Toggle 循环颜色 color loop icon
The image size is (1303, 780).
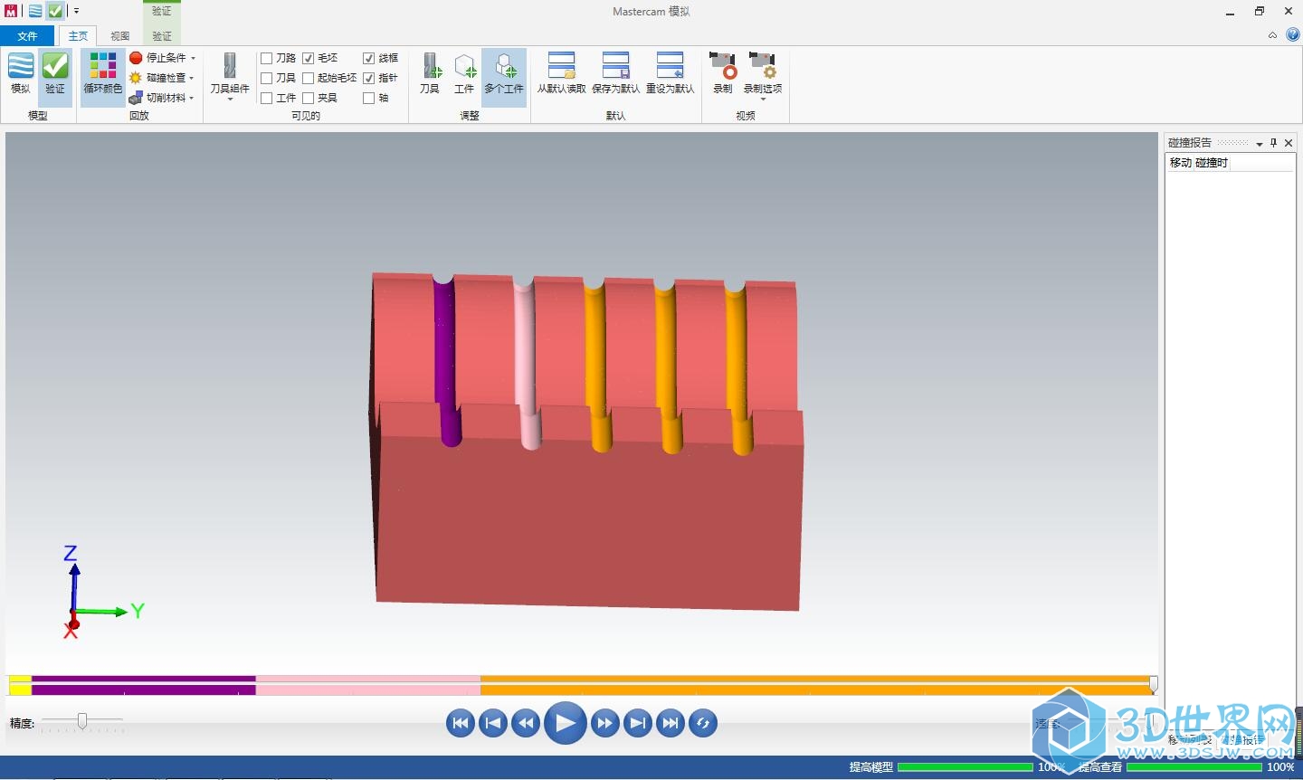click(x=102, y=66)
